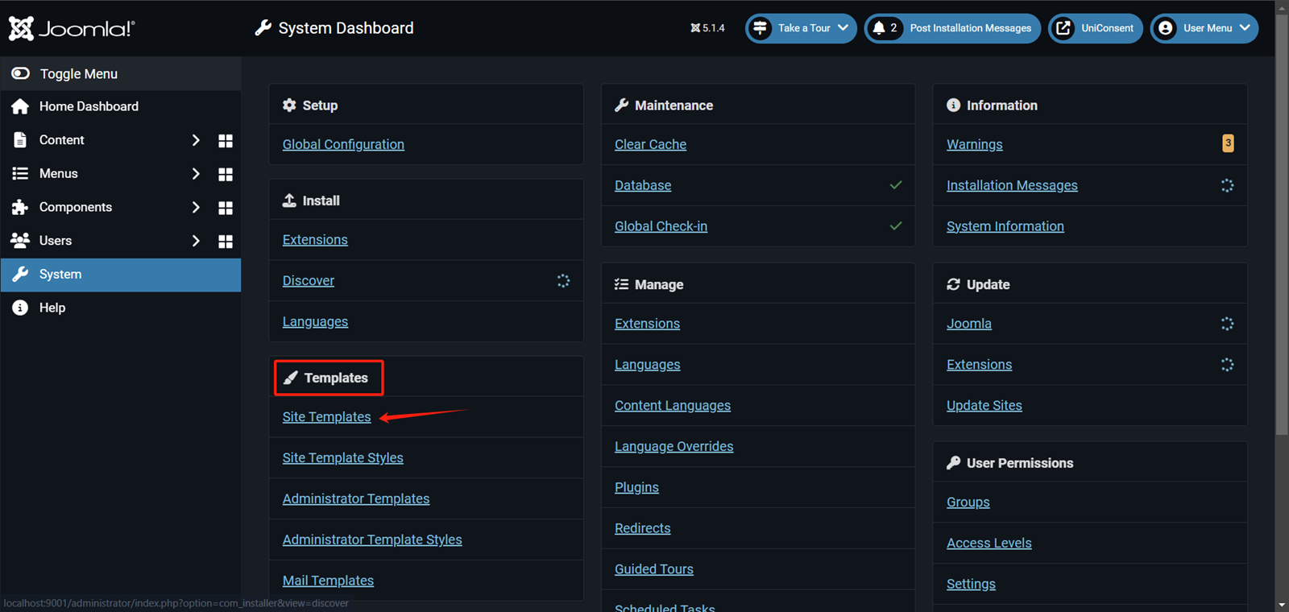Viewport: 1289px width, 612px height.
Task: Open the Menus sidebar menu
Action: (x=58, y=174)
